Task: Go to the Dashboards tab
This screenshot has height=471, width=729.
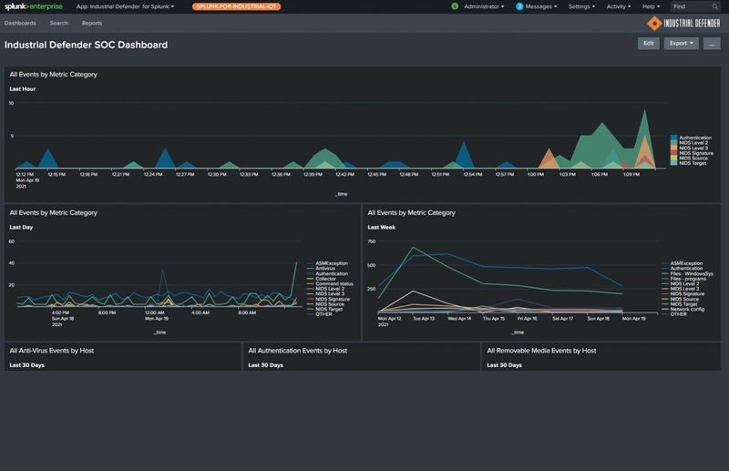Action: point(21,23)
